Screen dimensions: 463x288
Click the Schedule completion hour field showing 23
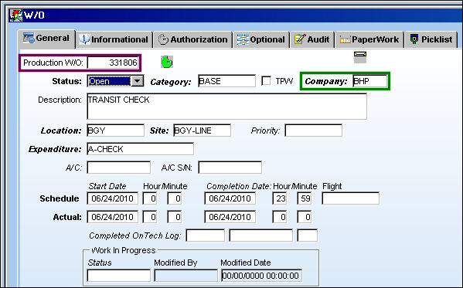click(x=279, y=198)
